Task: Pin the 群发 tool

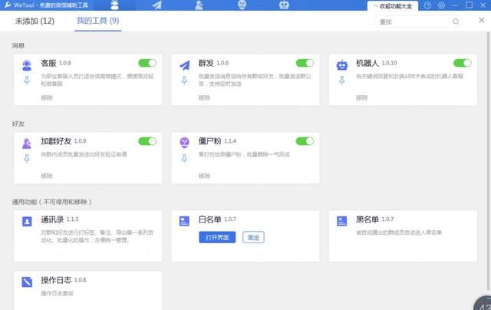Action: 184,81
